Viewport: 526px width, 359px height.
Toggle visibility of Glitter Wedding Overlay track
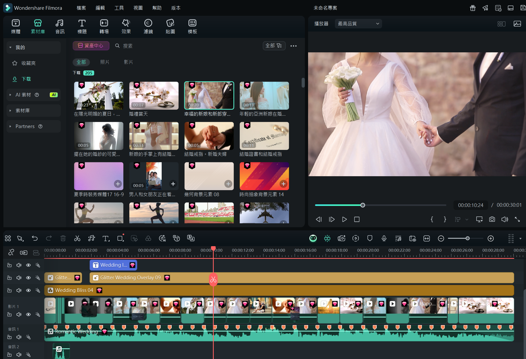(28, 278)
